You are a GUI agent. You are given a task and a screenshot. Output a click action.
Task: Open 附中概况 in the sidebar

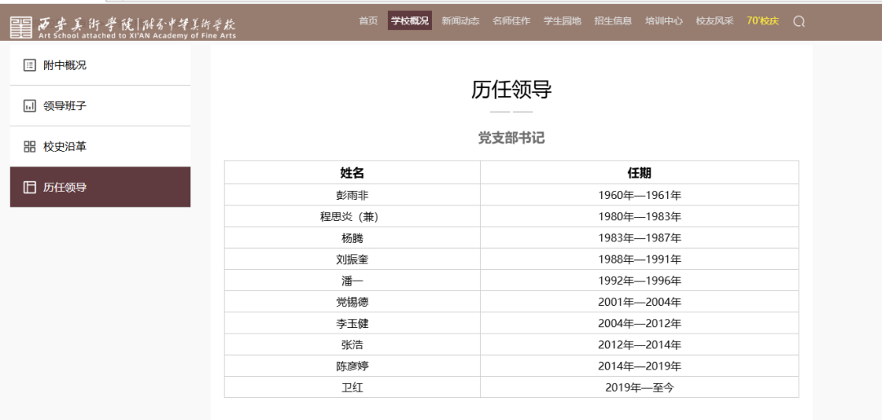100,65
